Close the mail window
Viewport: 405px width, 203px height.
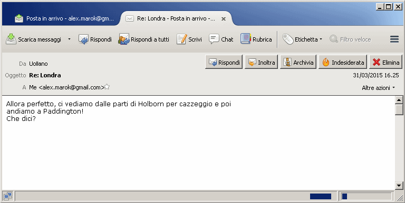(398, 6)
